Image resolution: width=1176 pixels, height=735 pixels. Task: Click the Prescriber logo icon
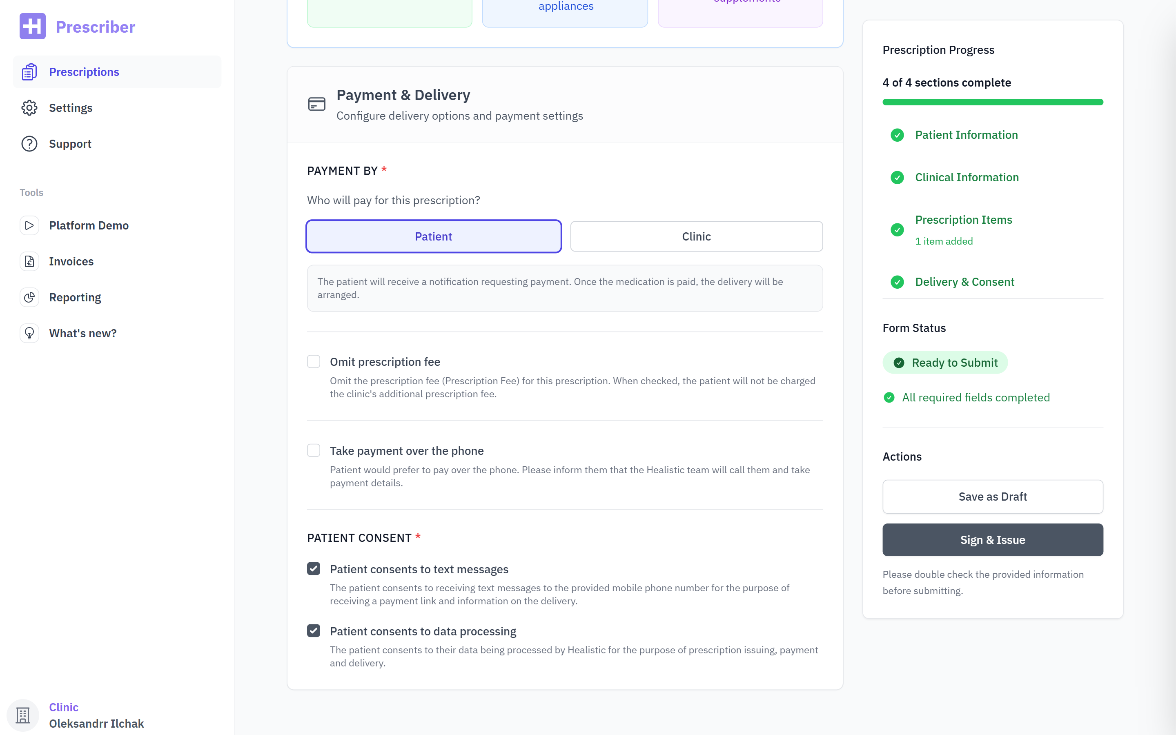click(x=32, y=26)
